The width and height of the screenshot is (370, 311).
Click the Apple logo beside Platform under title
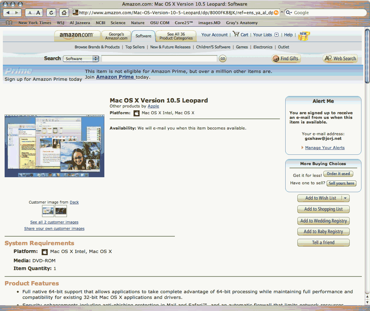click(x=137, y=113)
